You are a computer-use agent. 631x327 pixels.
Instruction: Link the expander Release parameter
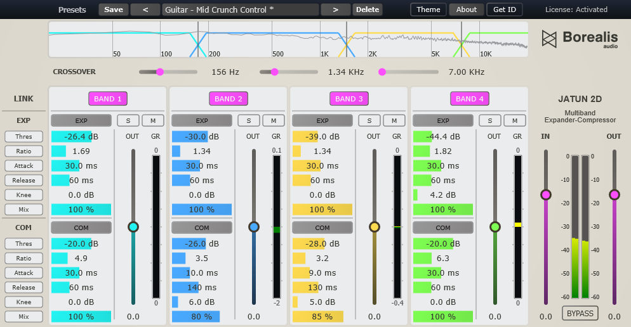click(23, 181)
